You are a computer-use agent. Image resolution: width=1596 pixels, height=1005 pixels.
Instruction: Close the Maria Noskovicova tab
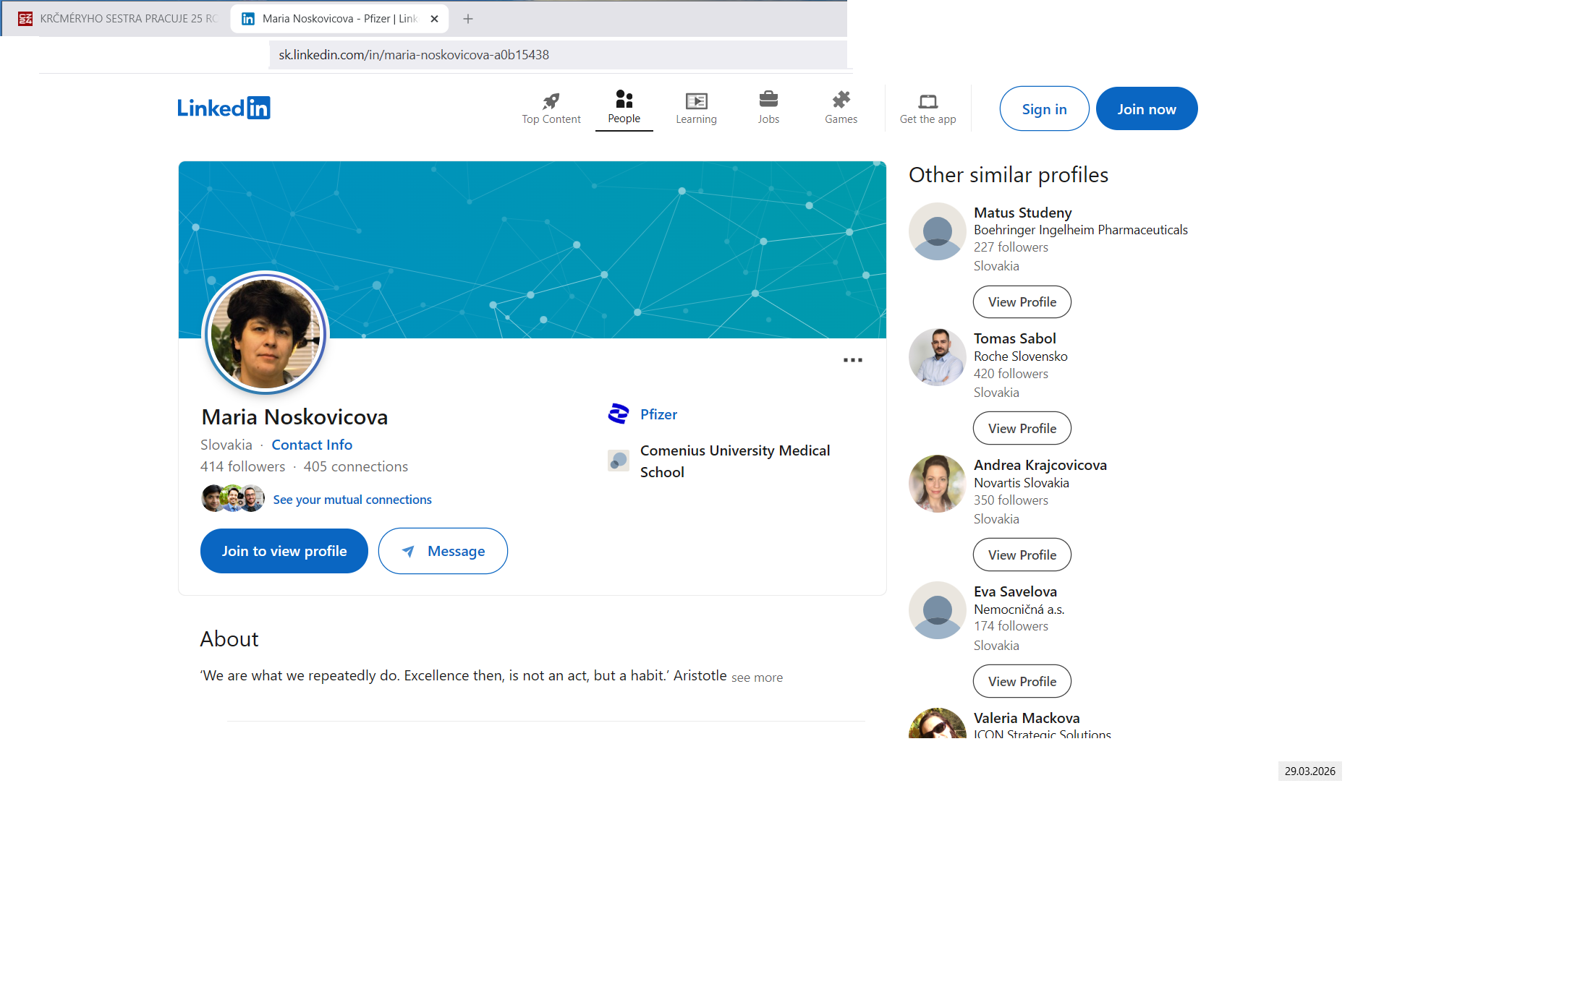434,19
